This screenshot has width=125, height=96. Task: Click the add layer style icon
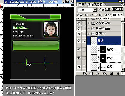coord(85,74)
